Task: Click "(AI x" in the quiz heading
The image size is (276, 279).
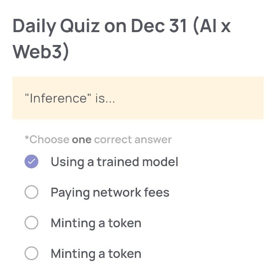Action: pos(212,27)
